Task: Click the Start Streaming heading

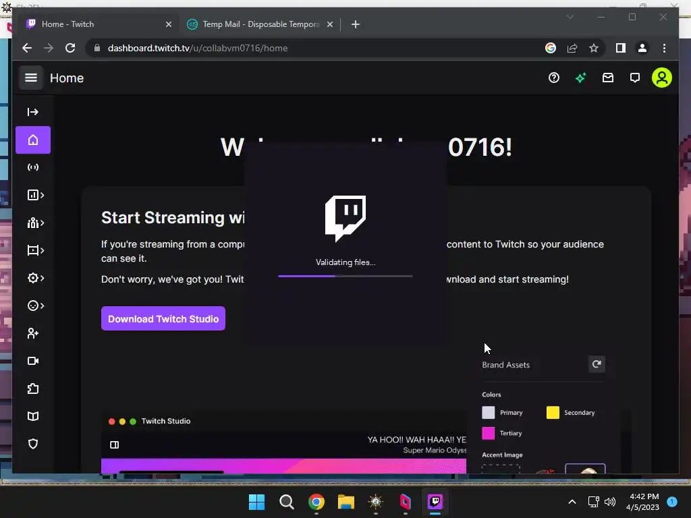Action: point(173,218)
